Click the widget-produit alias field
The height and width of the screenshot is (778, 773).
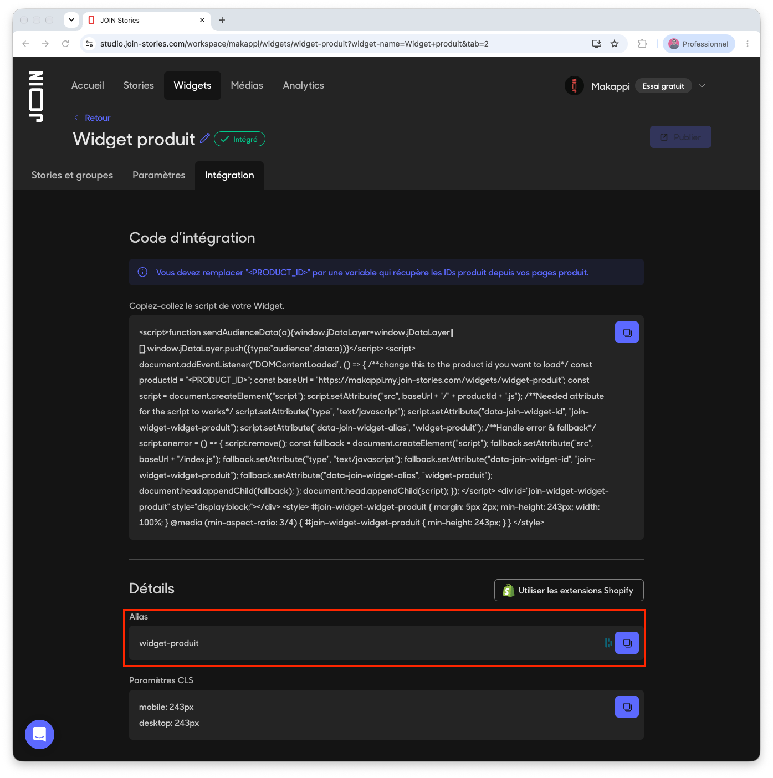[x=386, y=643]
